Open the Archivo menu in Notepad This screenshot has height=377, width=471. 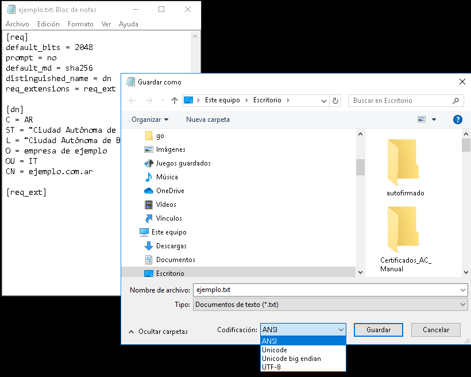pos(17,24)
